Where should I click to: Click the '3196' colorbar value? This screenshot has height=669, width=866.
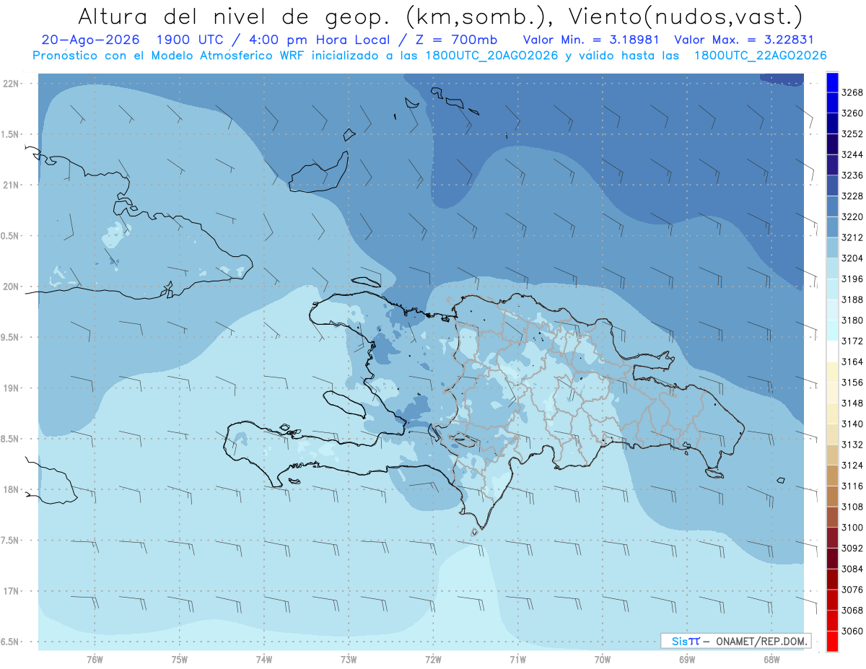pyautogui.click(x=852, y=279)
